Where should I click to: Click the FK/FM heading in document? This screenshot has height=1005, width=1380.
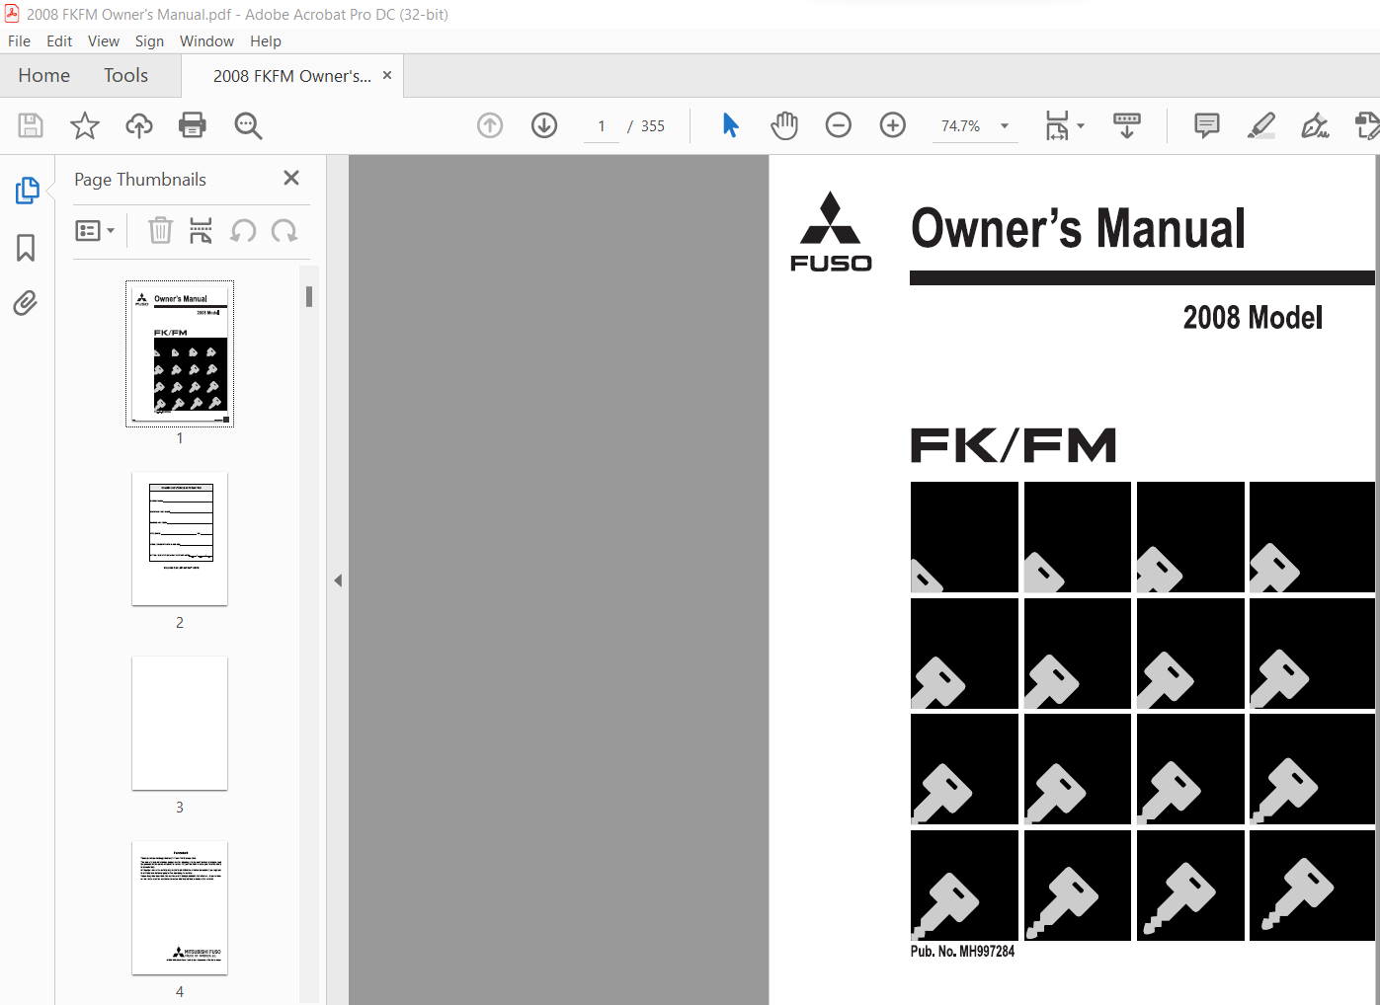1013,445
